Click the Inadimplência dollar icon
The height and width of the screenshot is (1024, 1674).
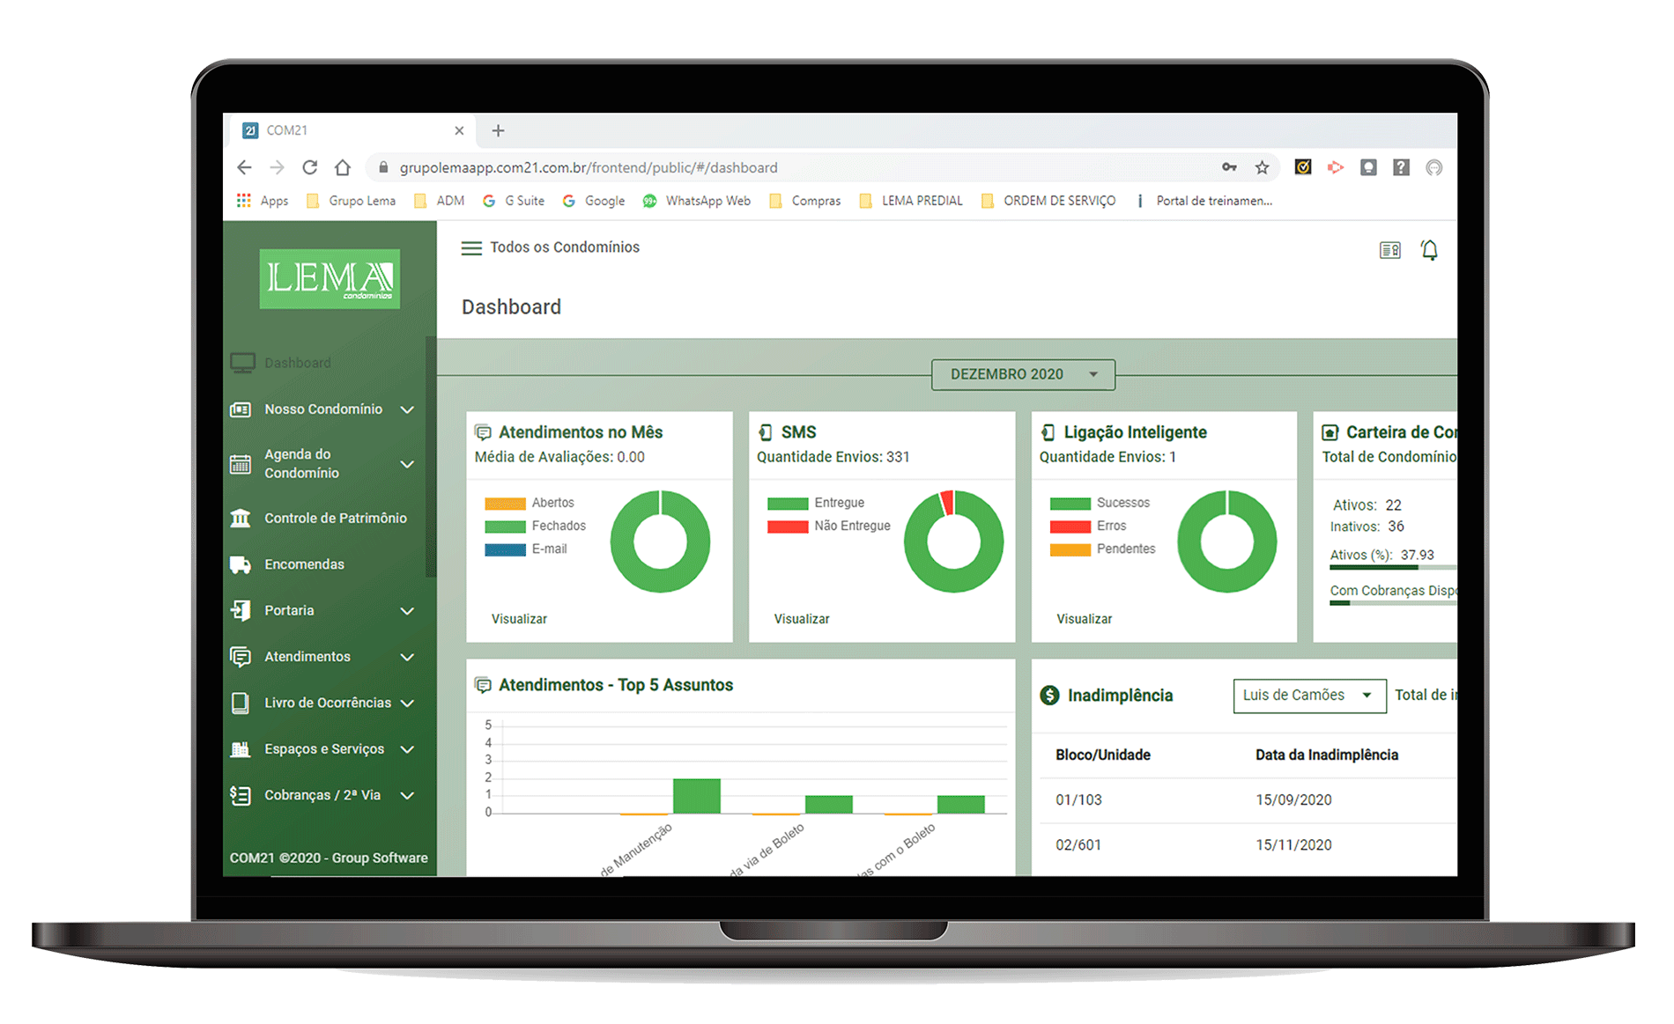[x=1049, y=696]
